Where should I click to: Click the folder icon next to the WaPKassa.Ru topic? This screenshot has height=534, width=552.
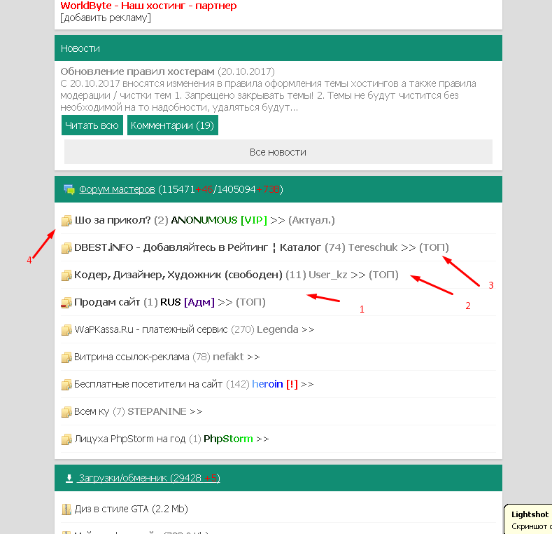click(66, 330)
